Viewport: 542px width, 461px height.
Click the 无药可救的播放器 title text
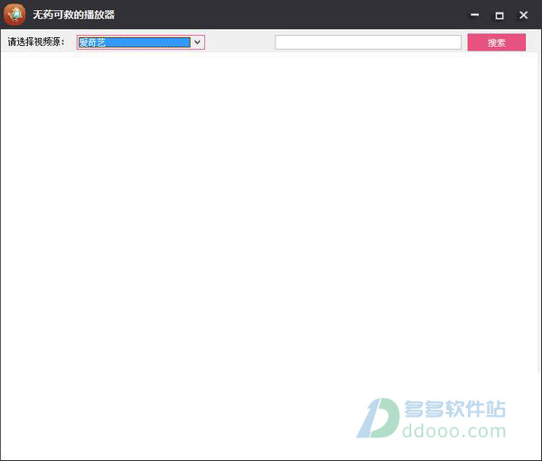tap(74, 15)
